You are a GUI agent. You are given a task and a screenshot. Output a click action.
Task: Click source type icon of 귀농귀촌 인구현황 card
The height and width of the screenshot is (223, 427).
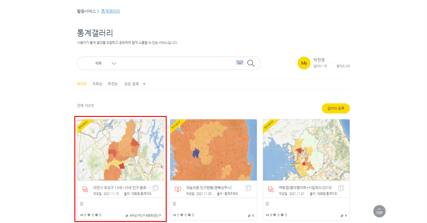pyautogui.click(x=178, y=189)
